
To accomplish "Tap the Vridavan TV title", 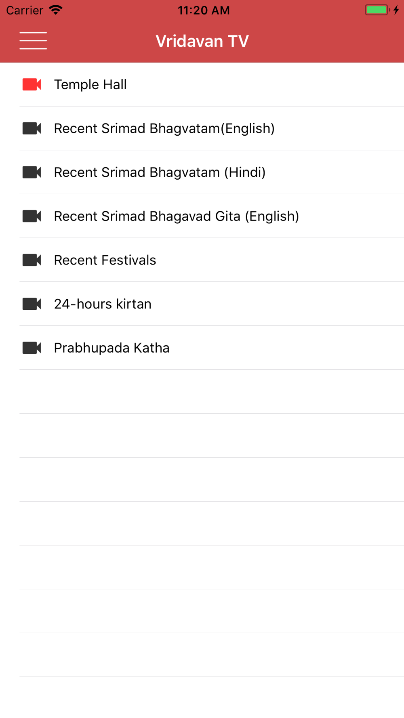I will [x=202, y=41].
